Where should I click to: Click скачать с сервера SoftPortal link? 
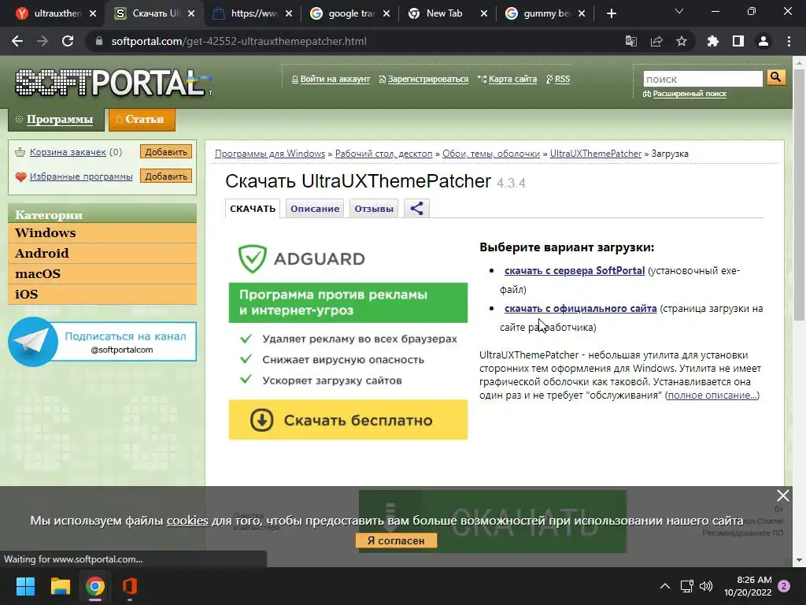pos(574,271)
